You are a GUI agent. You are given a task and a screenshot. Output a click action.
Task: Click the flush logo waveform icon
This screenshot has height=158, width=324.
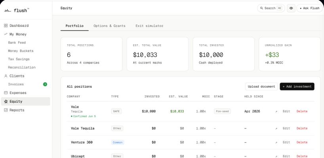pyautogui.click(x=8, y=11)
